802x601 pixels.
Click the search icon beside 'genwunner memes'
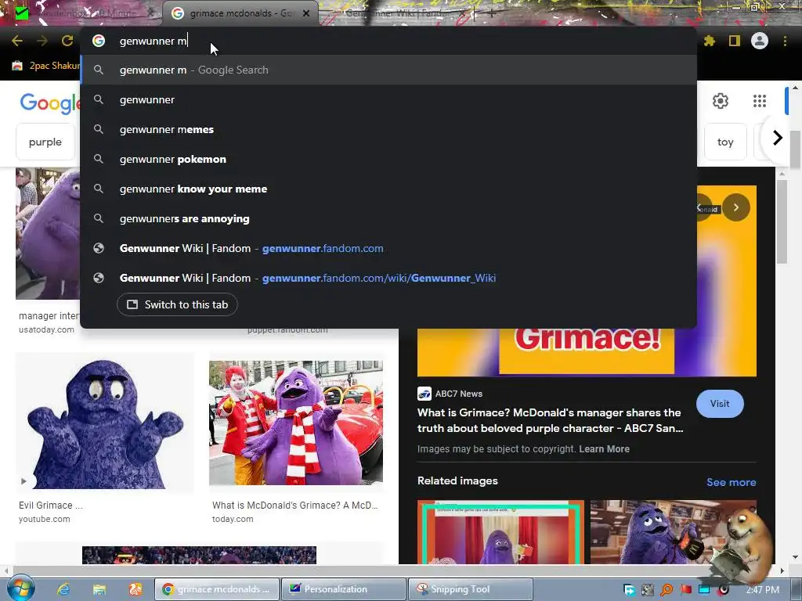pyautogui.click(x=99, y=129)
